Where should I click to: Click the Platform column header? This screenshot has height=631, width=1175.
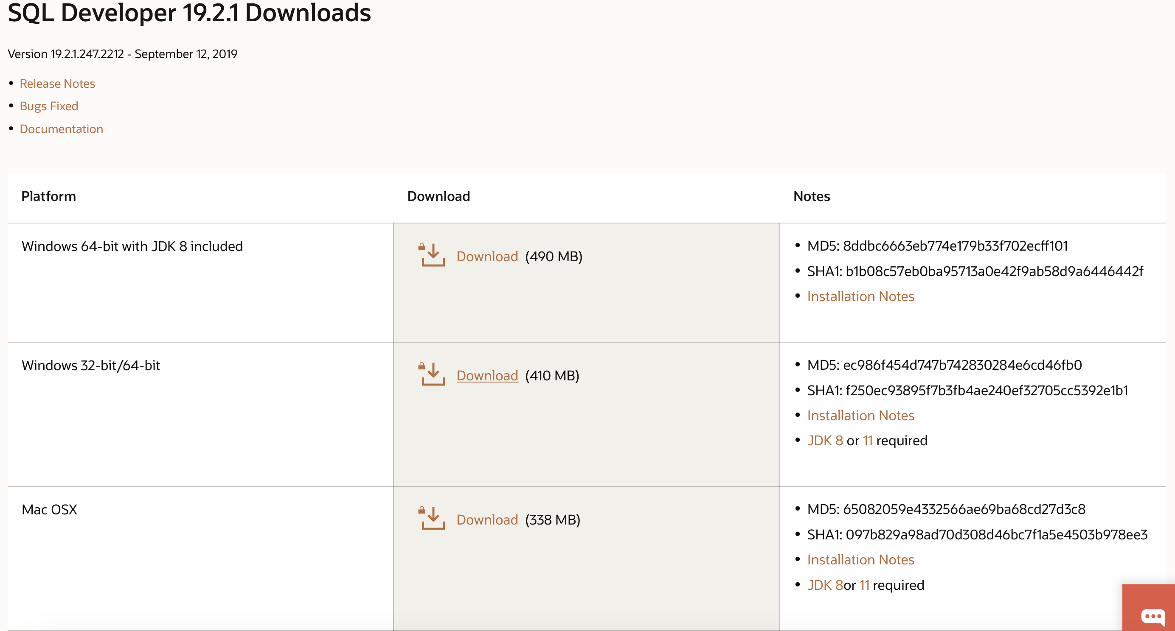coord(49,196)
